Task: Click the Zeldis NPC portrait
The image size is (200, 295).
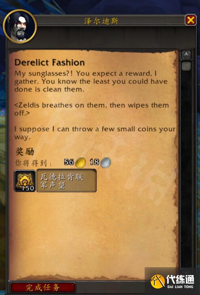Action: coord(20,26)
